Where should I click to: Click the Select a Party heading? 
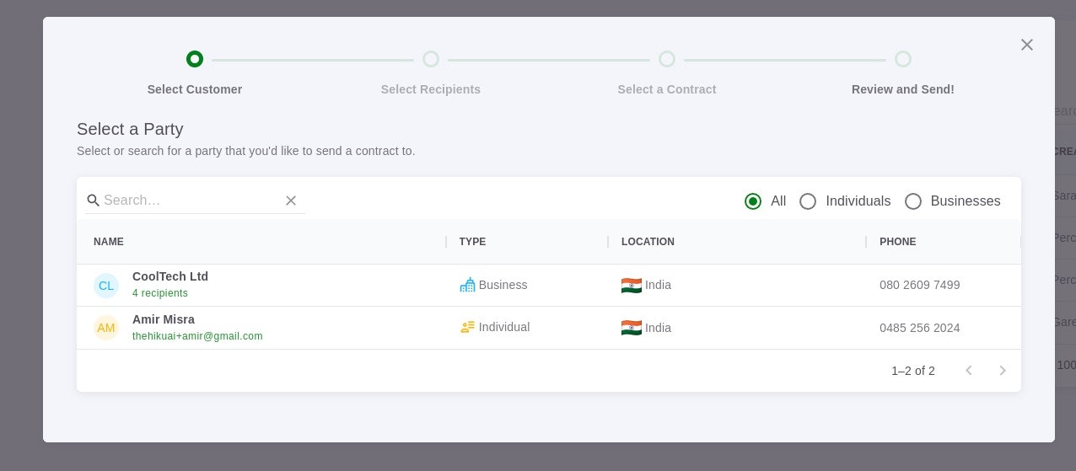click(130, 129)
